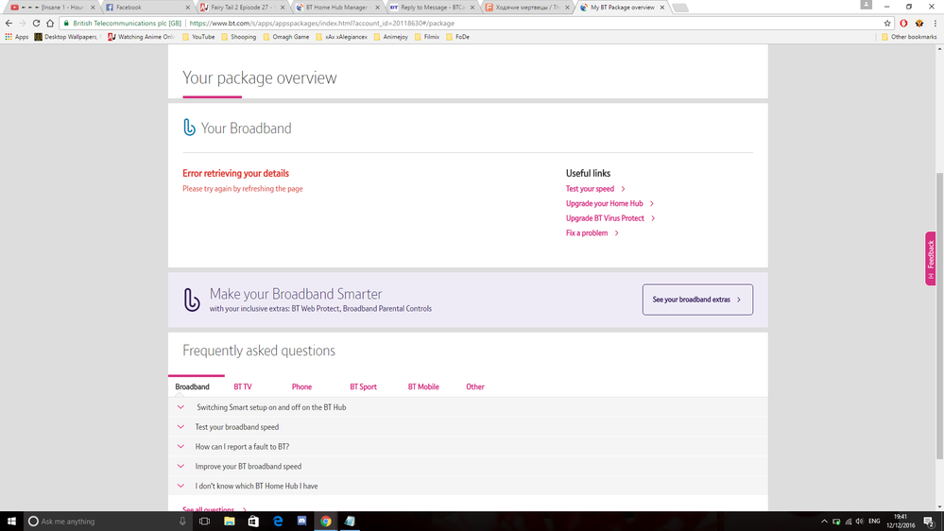Viewport: 944px width, 531px height.
Task: Go back using browser back arrow
Action: 9,23
